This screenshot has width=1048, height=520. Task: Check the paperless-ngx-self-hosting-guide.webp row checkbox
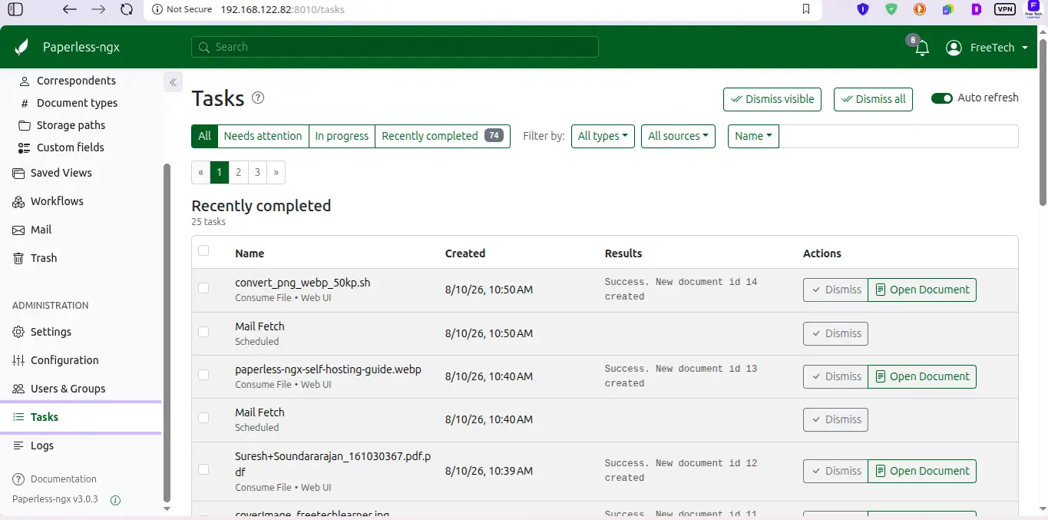tap(203, 375)
